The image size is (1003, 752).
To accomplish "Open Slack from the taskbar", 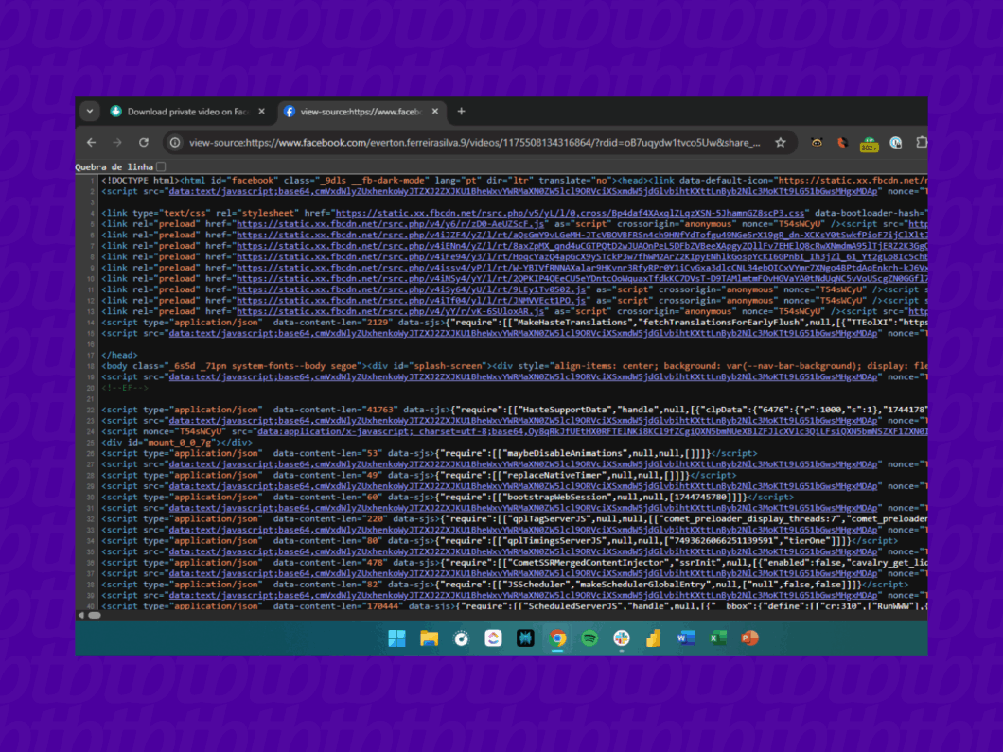I will 621,638.
